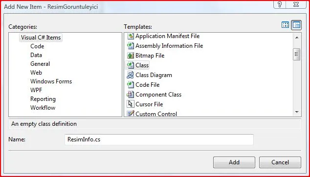
Task: Click the templates list scroll down arrow
Action: point(297,112)
